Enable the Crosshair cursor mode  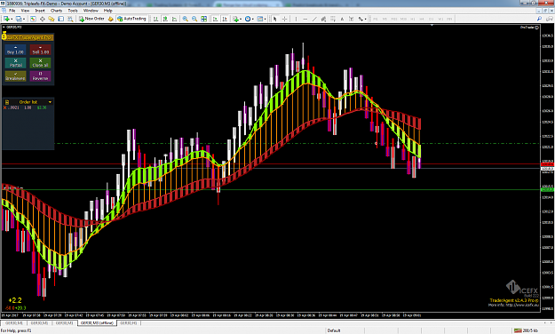tap(284, 19)
